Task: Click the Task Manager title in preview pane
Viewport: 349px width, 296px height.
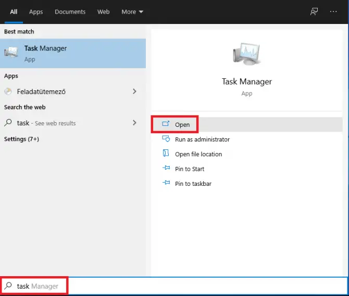Action: (246, 81)
